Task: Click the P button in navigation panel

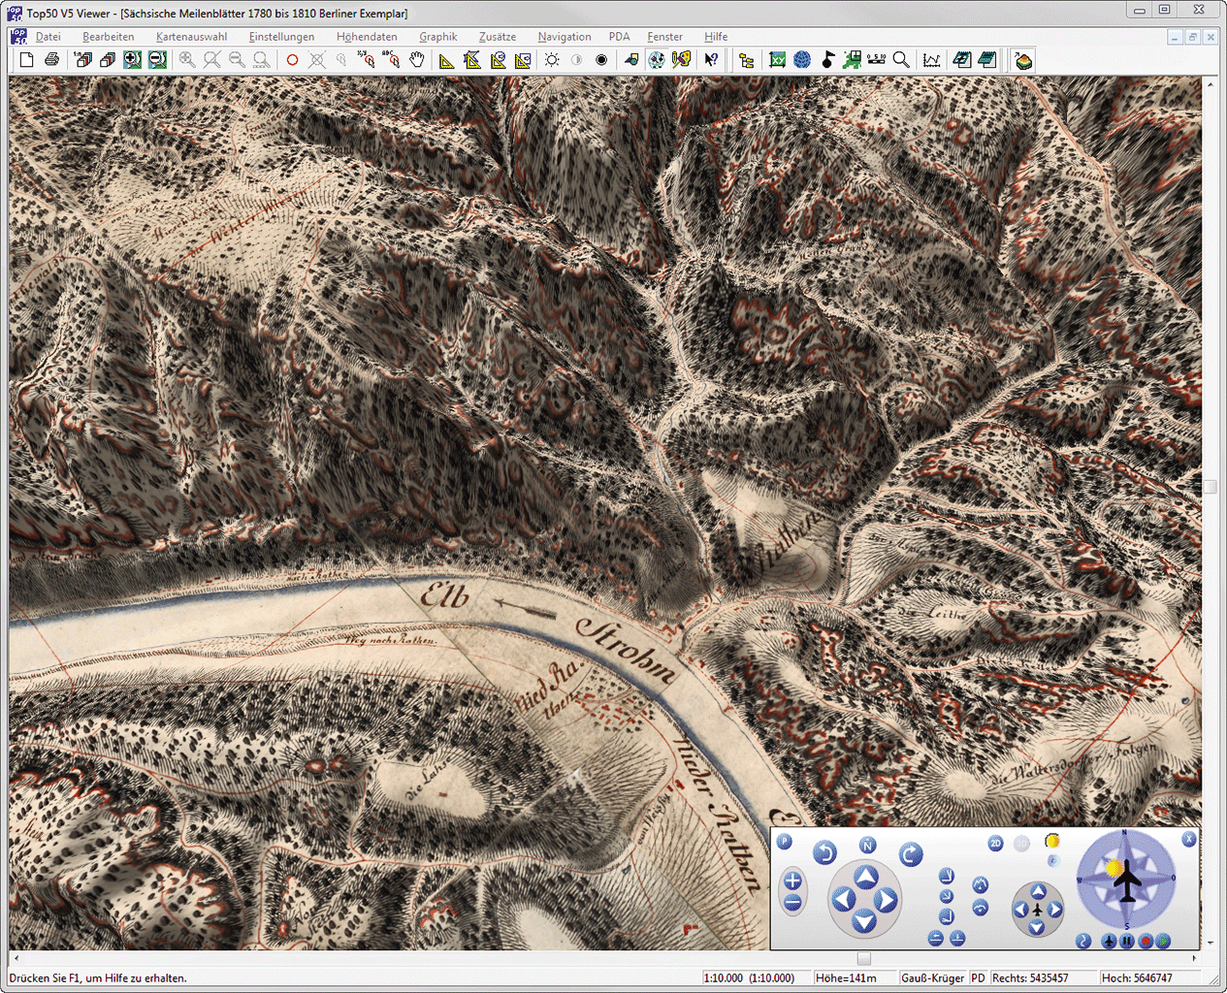Action: coord(785,842)
